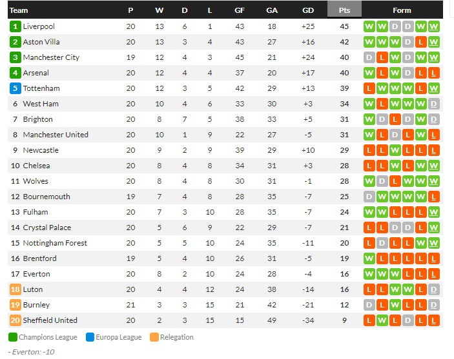The height and width of the screenshot is (359, 454).
Task: Click Newcastle's rightmost form result badge
Action: [x=434, y=150]
